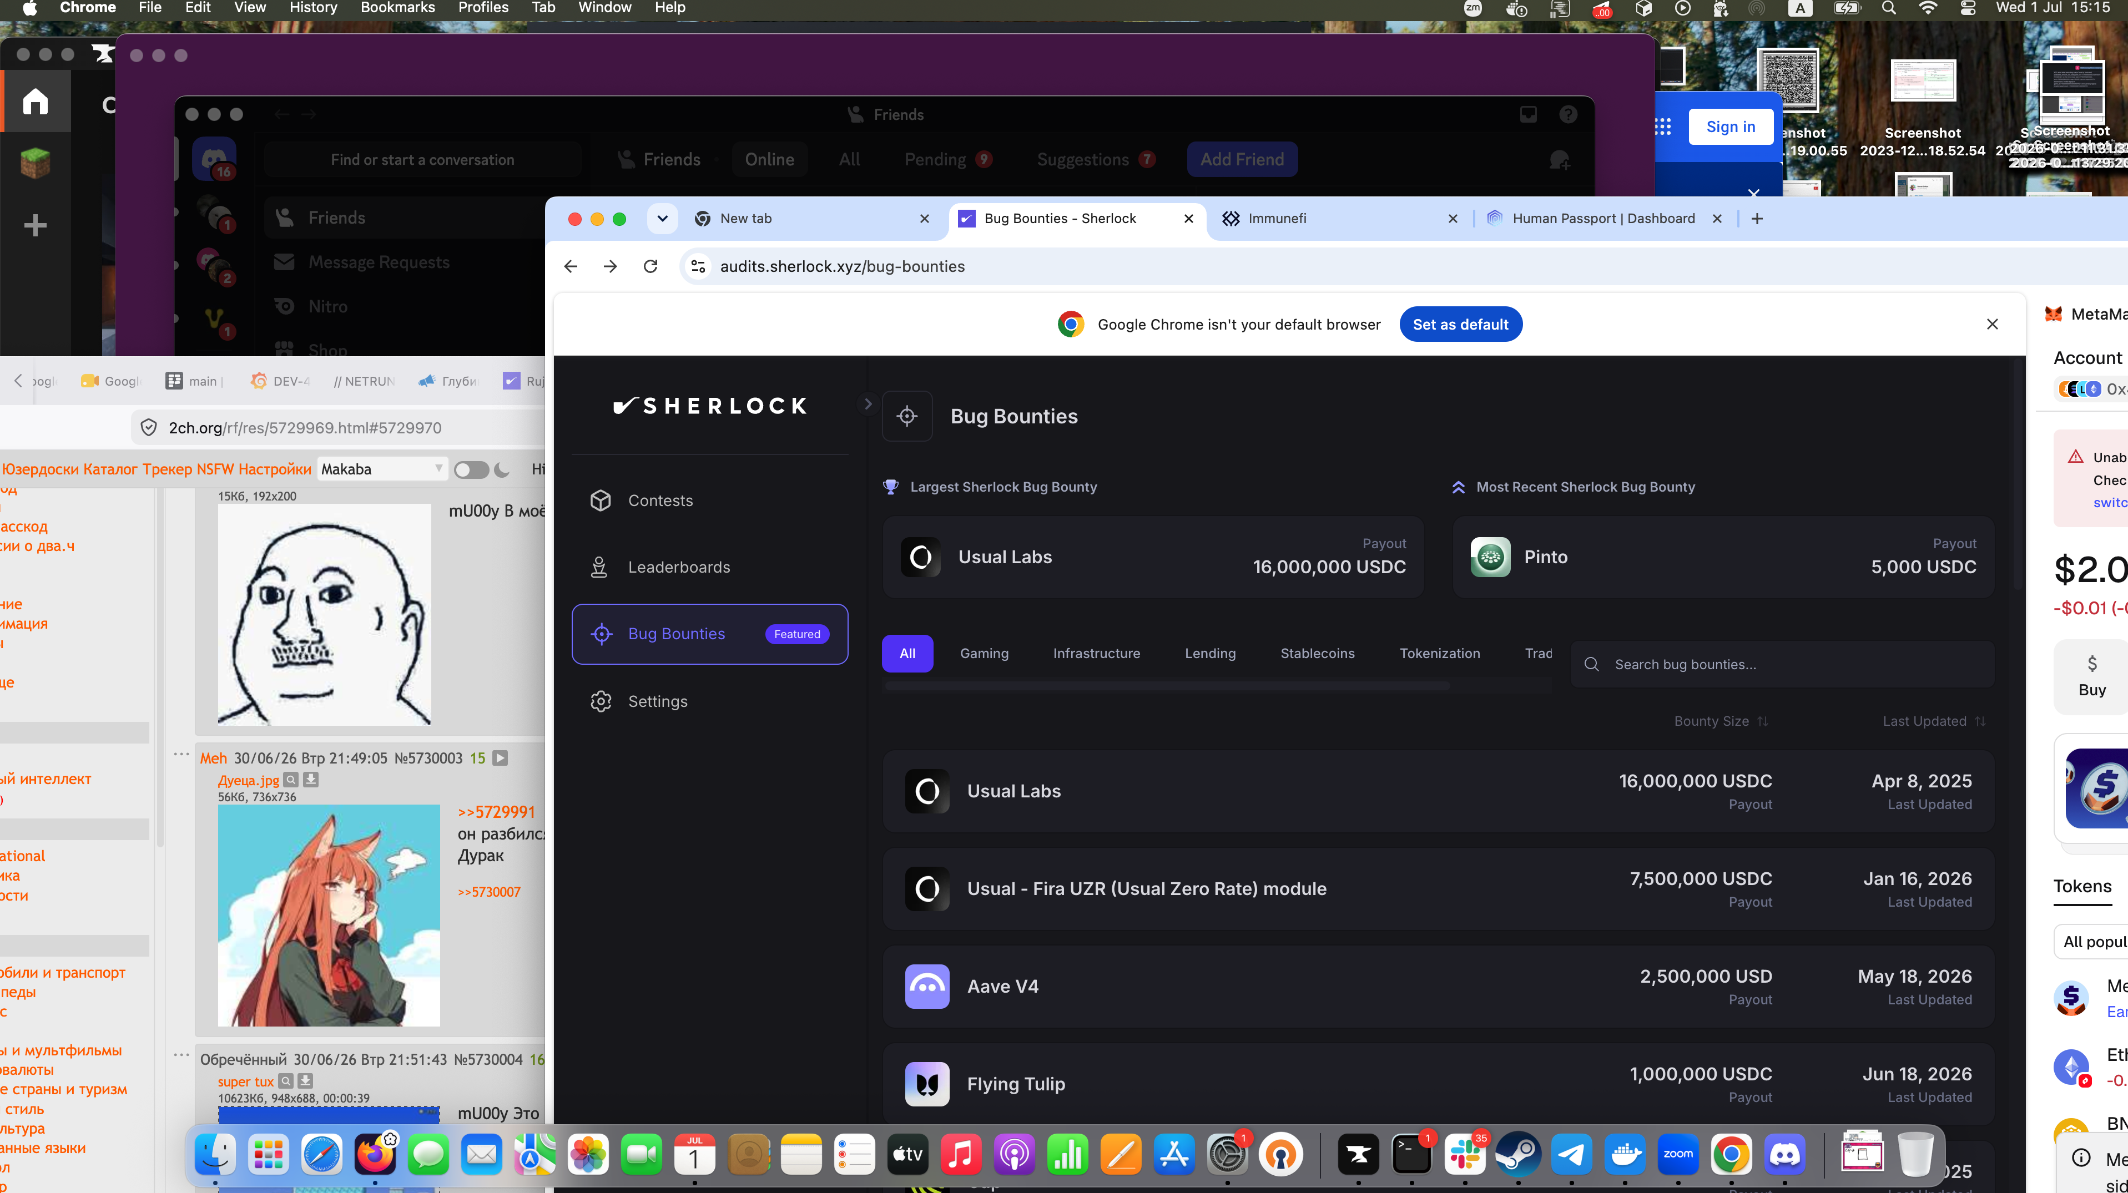Select the Gaming category filter
This screenshot has height=1193, width=2128.
[984, 653]
